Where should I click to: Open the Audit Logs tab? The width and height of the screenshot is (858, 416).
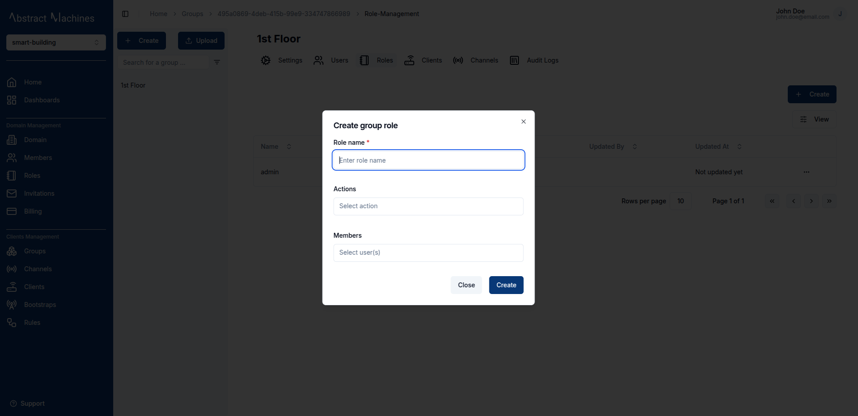pyautogui.click(x=534, y=60)
